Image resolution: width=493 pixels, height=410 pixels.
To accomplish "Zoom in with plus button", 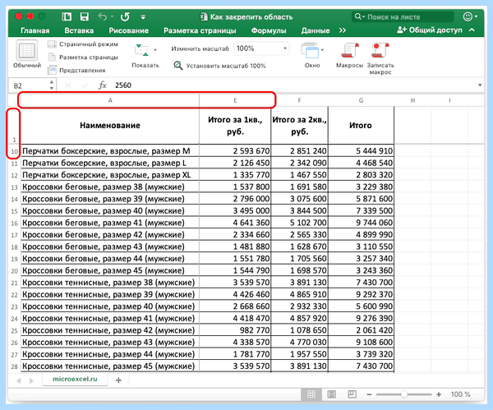I will click(439, 394).
